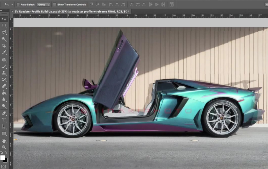Pick the Crop tool
268x169 pixels.
(x=4, y=46)
